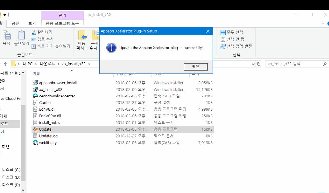The height and width of the screenshot is (193, 329).
Task: Click 선택 안 함 (select none)
Action: point(232,39)
